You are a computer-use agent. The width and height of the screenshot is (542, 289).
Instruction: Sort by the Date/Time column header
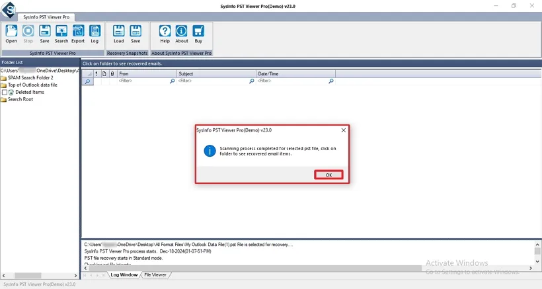pyautogui.click(x=296, y=73)
